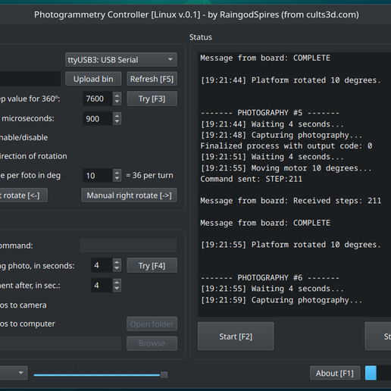Open the About [F1] dialog

[335, 373]
